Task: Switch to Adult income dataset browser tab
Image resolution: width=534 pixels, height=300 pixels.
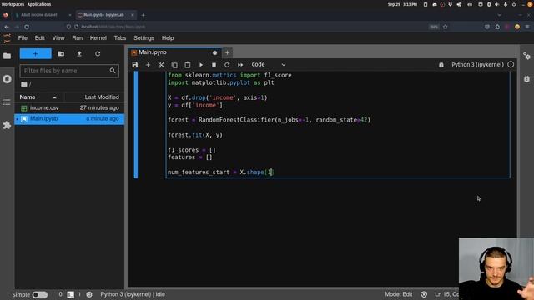Action: coord(43,15)
